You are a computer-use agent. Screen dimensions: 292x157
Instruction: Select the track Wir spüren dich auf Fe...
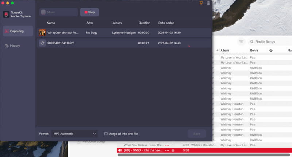tap(63, 33)
